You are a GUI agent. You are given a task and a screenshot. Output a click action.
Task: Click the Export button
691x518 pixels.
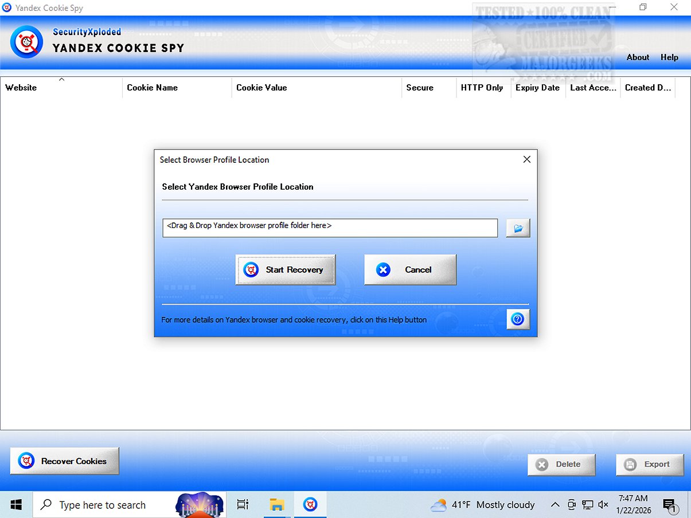650,465
